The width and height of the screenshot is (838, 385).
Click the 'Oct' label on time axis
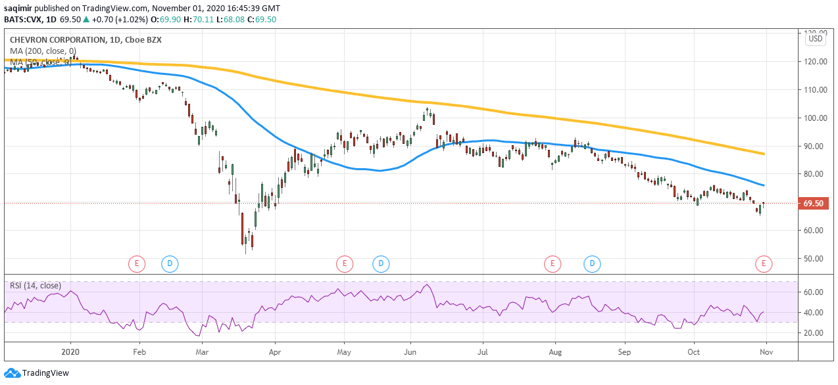[693, 352]
